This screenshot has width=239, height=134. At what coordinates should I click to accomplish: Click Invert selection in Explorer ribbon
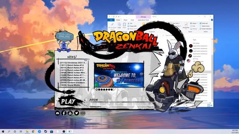pyautogui.click(x=206, y=29)
